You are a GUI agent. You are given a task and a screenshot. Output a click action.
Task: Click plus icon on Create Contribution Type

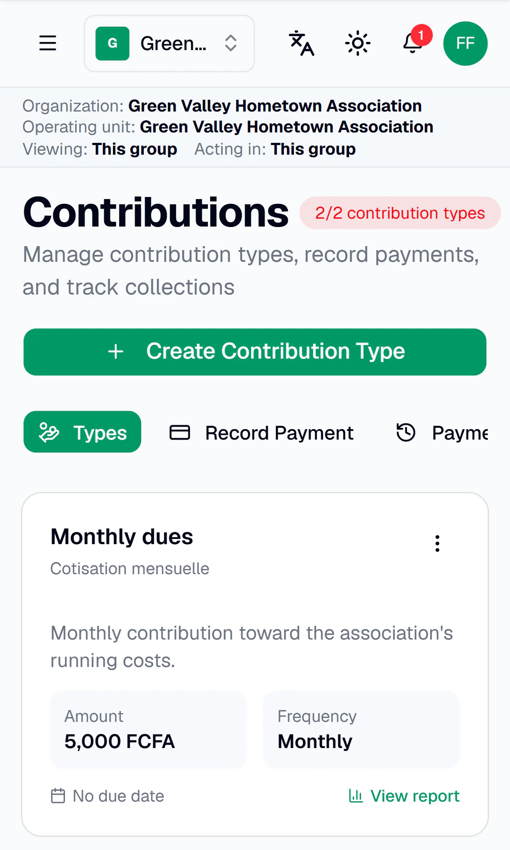tap(116, 352)
